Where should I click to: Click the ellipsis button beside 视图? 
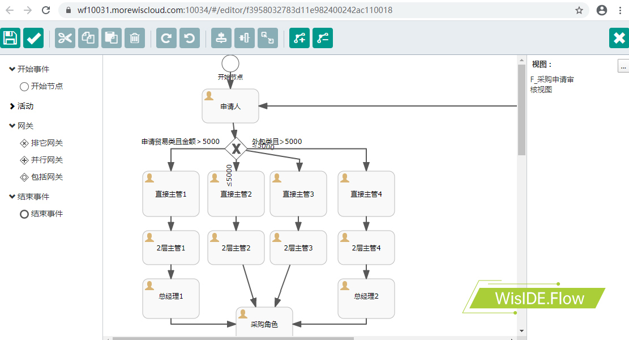pyautogui.click(x=623, y=66)
